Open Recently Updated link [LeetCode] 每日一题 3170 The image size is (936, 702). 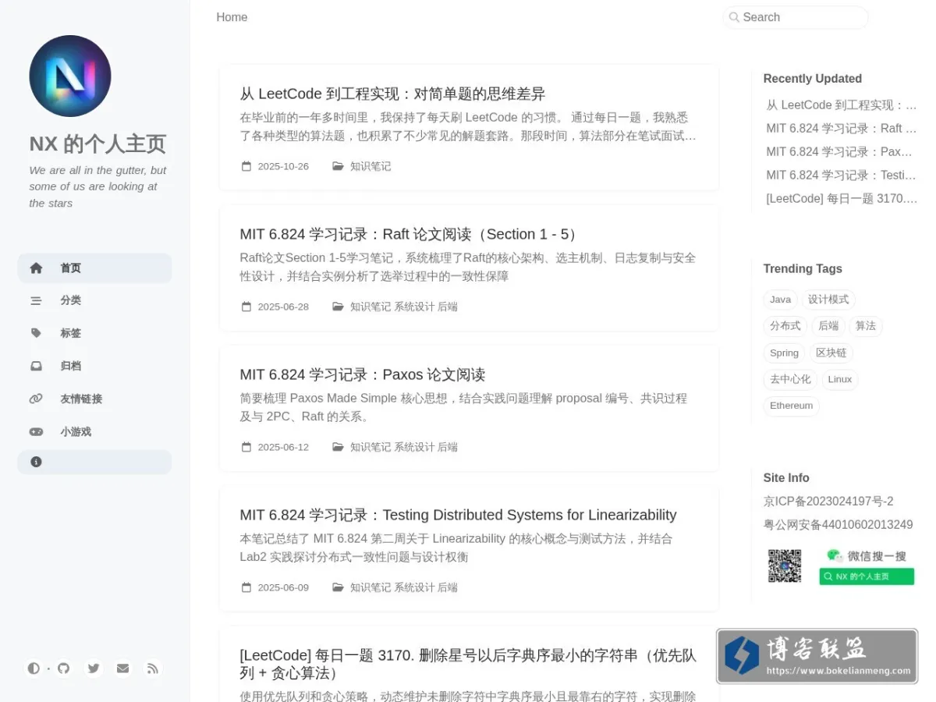point(842,198)
